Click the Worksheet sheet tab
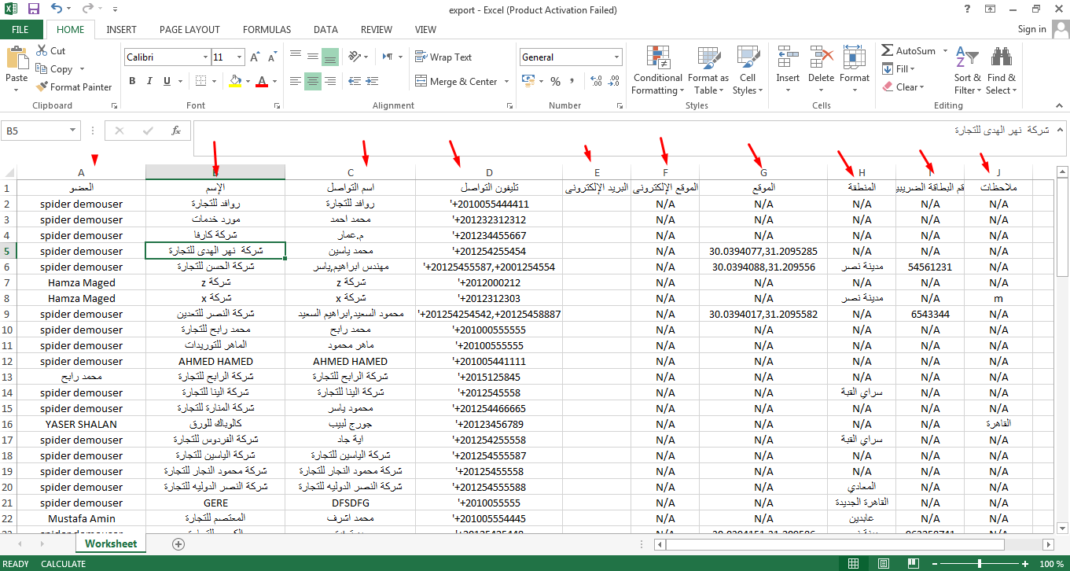 pos(111,543)
